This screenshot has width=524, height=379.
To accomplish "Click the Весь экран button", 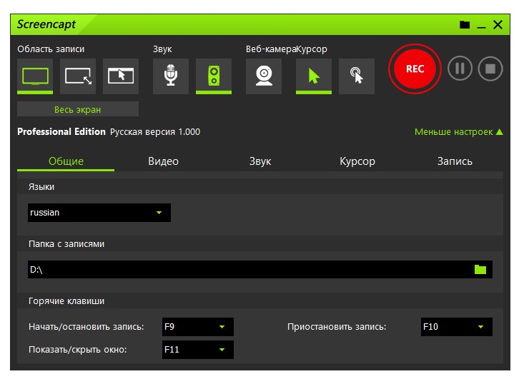I will click(x=78, y=109).
